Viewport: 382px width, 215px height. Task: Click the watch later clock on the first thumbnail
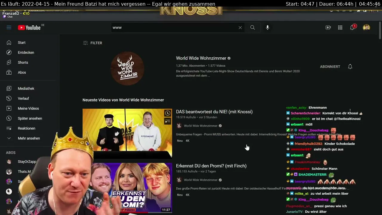tap(168, 113)
